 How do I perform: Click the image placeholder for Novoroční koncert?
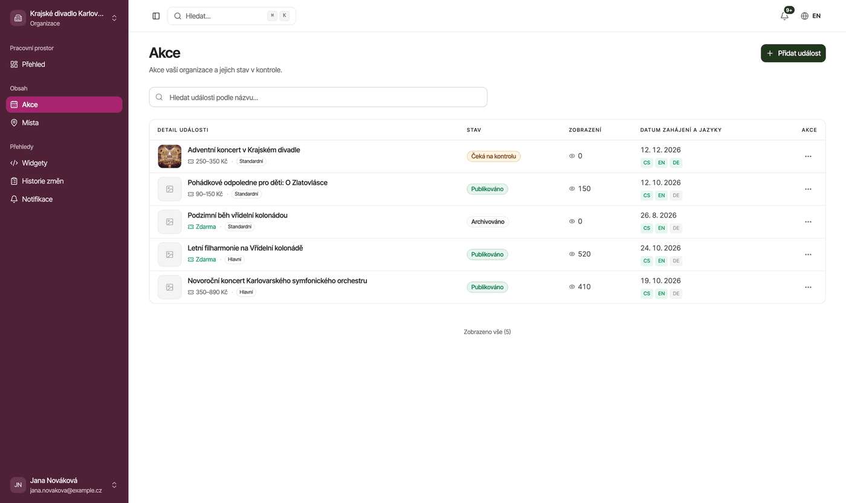tap(170, 287)
